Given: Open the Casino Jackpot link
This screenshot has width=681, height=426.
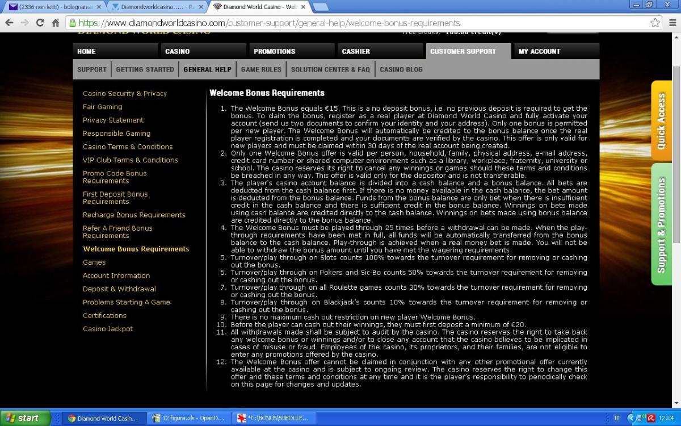Looking at the screenshot, I should 108,329.
